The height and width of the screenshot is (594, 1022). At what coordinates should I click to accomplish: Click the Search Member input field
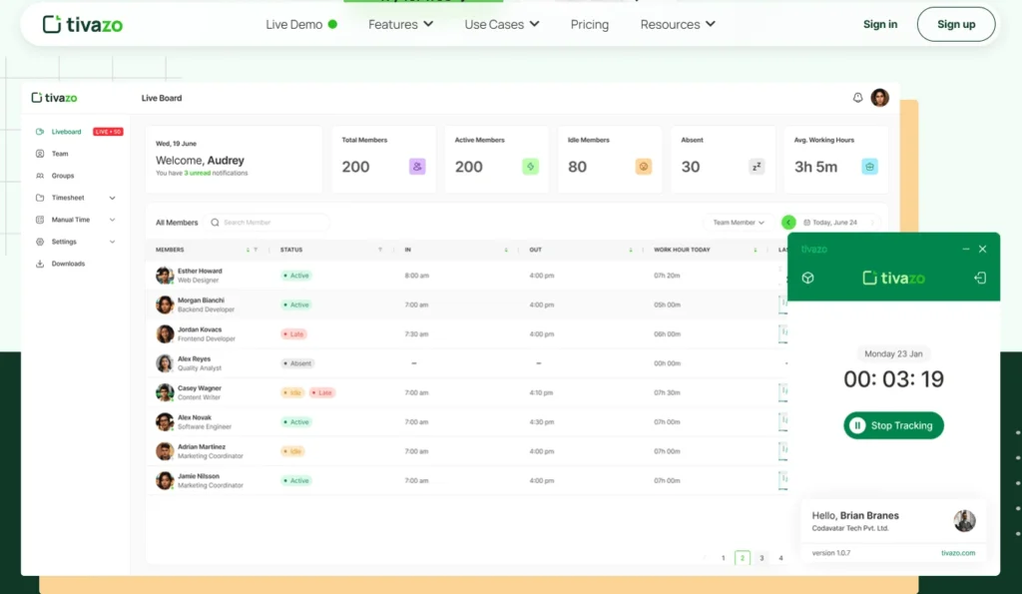[266, 223]
